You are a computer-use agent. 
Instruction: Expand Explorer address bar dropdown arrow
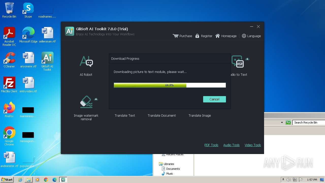(282, 123)
